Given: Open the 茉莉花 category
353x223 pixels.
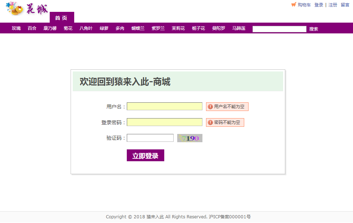Looking at the screenshot, I should tap(178, 28).
